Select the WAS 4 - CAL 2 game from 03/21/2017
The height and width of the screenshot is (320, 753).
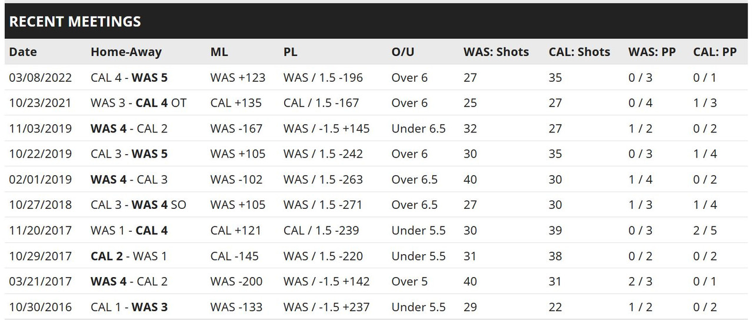click(129, 281)
